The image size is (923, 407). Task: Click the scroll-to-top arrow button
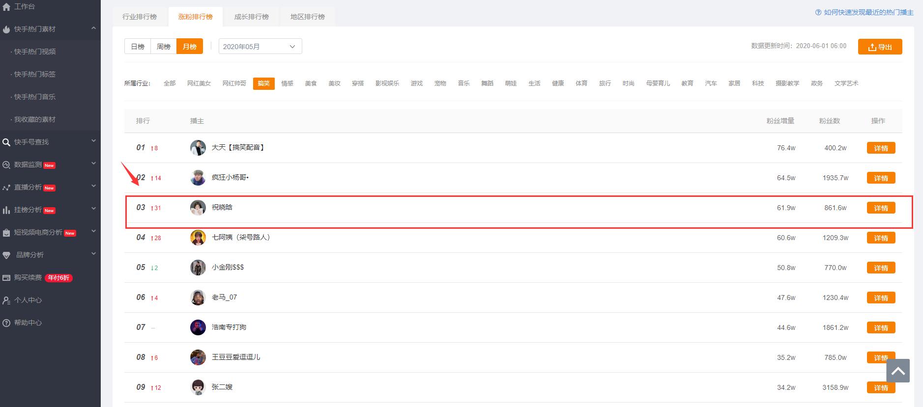tap(898, 371)
